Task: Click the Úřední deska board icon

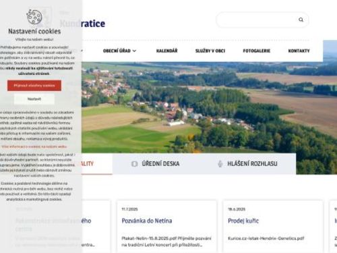Action: point(134,164)
